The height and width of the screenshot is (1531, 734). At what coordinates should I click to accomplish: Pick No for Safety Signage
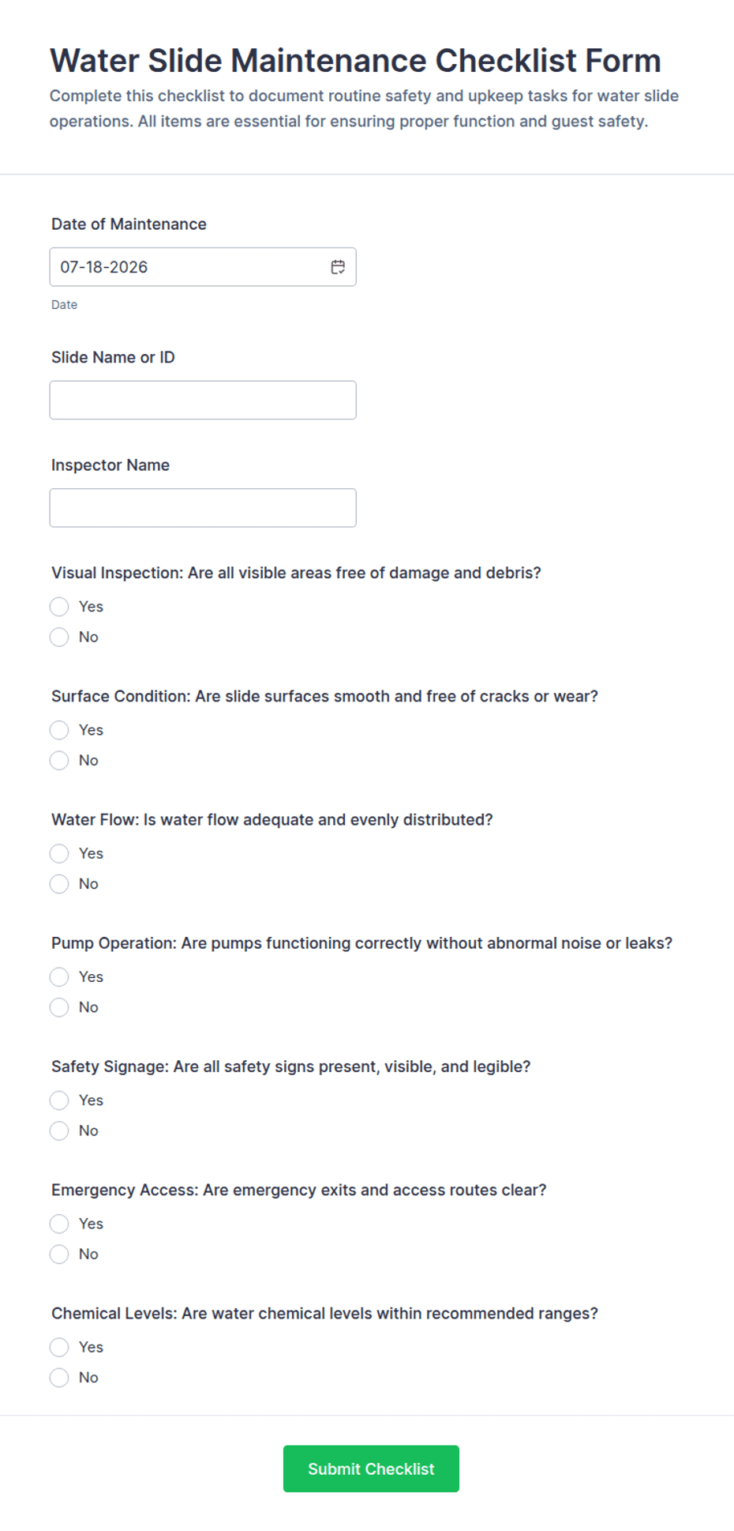[x=59, y=1130]
